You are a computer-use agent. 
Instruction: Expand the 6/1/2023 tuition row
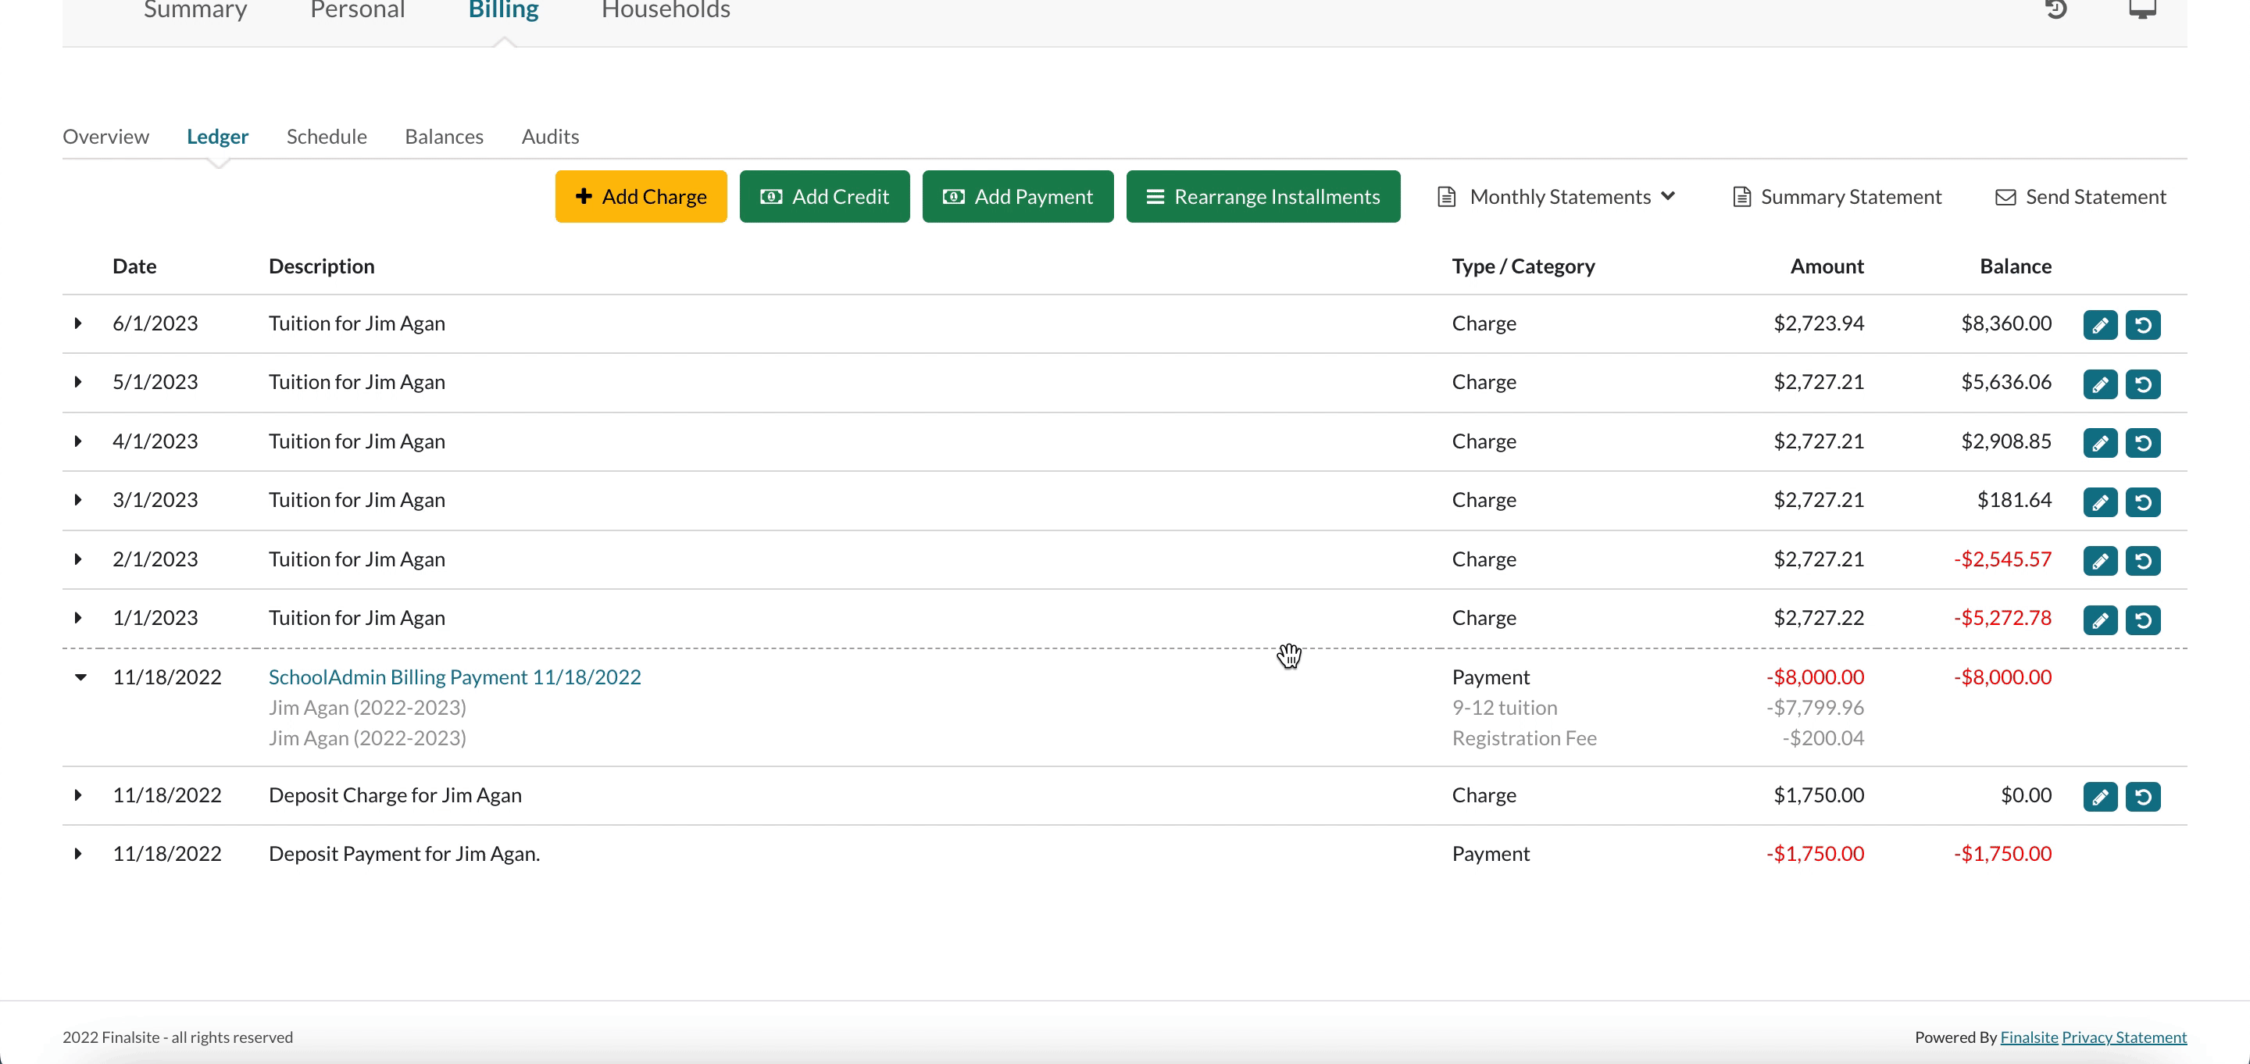point(78,323)
